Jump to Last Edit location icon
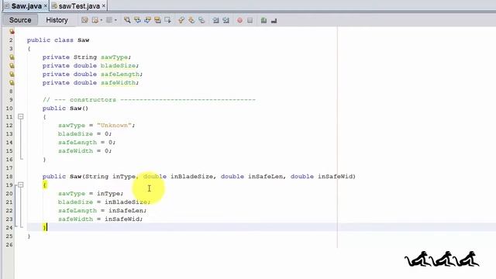This screenshot has width=496, height=279. pyautogui.click(x=84, y=20)
